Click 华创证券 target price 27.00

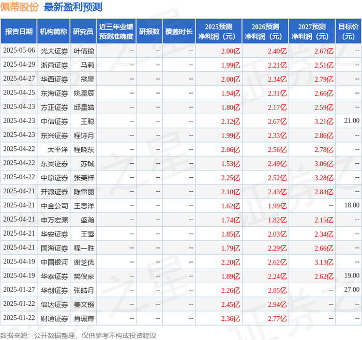352,289
